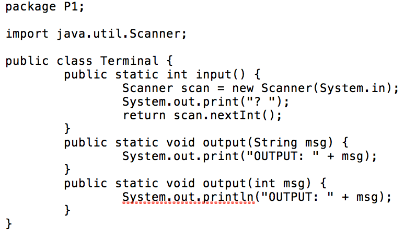
Task: Click the 'void' keyword of output(String msg)
Action: 181,143
